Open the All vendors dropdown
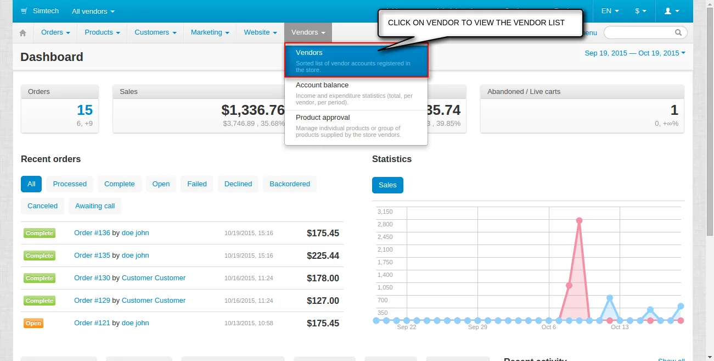 click(93, 11)
